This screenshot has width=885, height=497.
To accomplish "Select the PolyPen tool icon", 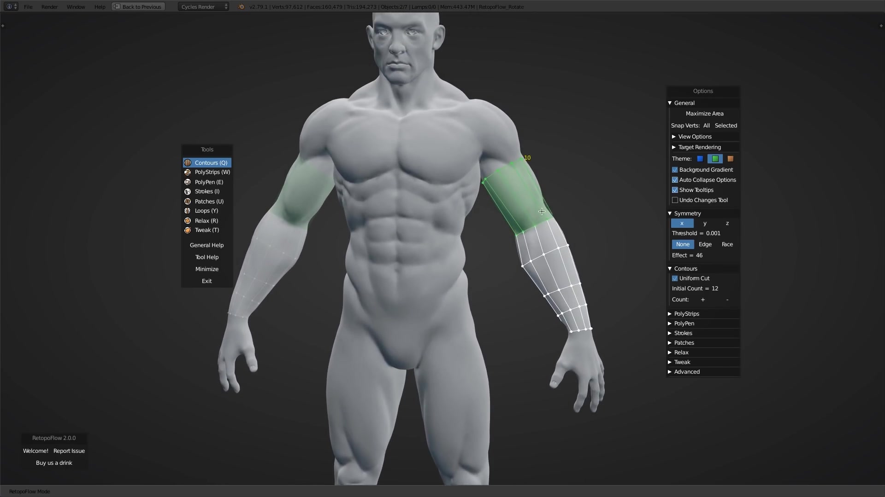I will [188, 182].
